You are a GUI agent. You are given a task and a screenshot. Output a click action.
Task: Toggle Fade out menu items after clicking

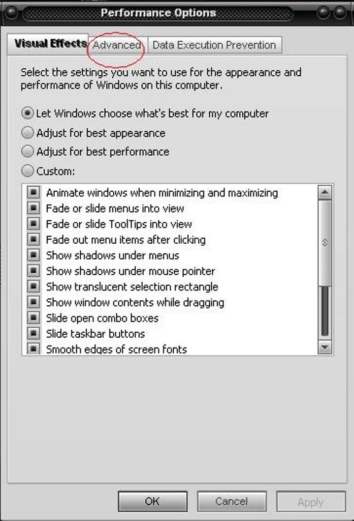34,240
